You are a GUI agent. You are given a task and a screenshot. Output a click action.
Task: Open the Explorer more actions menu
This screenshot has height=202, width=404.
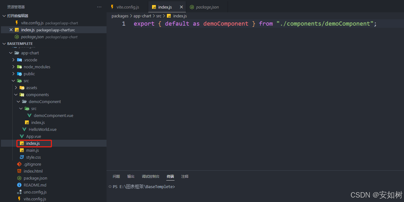99,7
